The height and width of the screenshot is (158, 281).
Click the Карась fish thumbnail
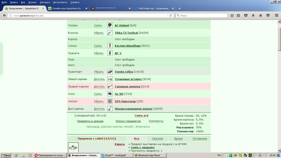(73, 147)
